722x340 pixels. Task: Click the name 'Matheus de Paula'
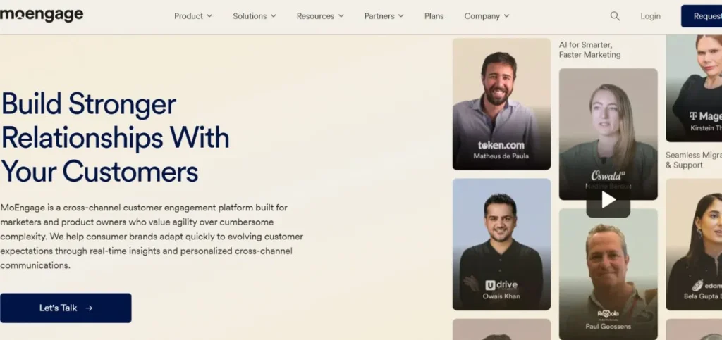501,156
